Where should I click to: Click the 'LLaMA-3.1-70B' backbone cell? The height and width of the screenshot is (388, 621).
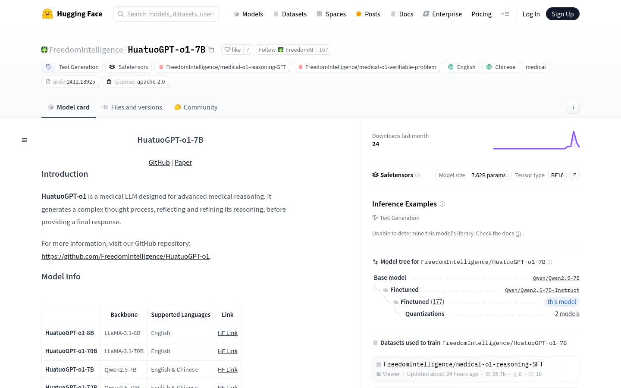[124, 351]
